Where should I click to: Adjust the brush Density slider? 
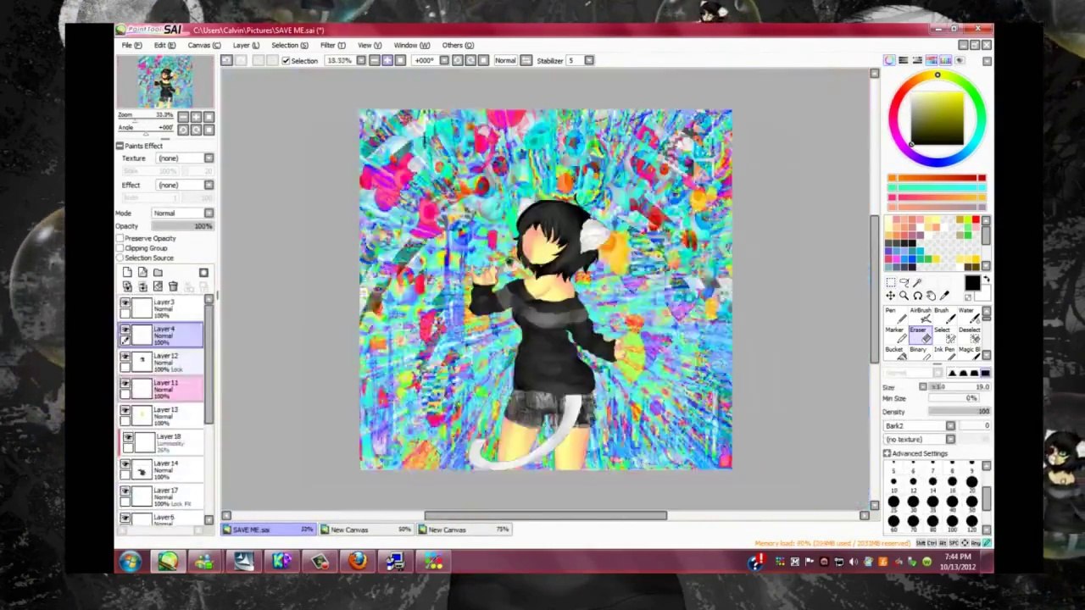pyautogui.click(x=959, y=412)
